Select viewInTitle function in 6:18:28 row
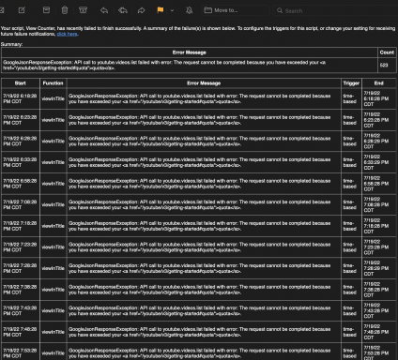Image resolution: width=398 pixels, height=360 pixels. point(53,98)
